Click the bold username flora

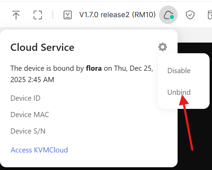click(x=94, y=68)
